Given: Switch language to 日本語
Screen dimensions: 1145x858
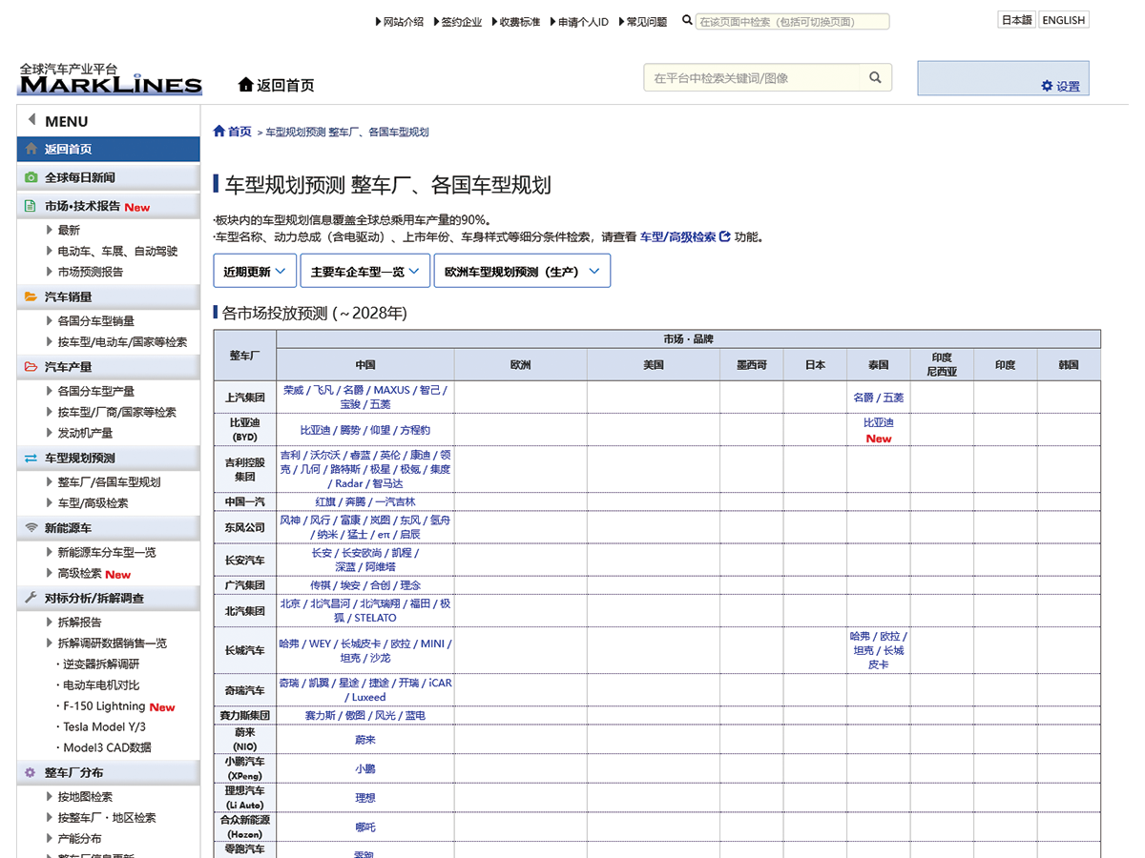Looking at the screenshot, I should coord(1016,19).
